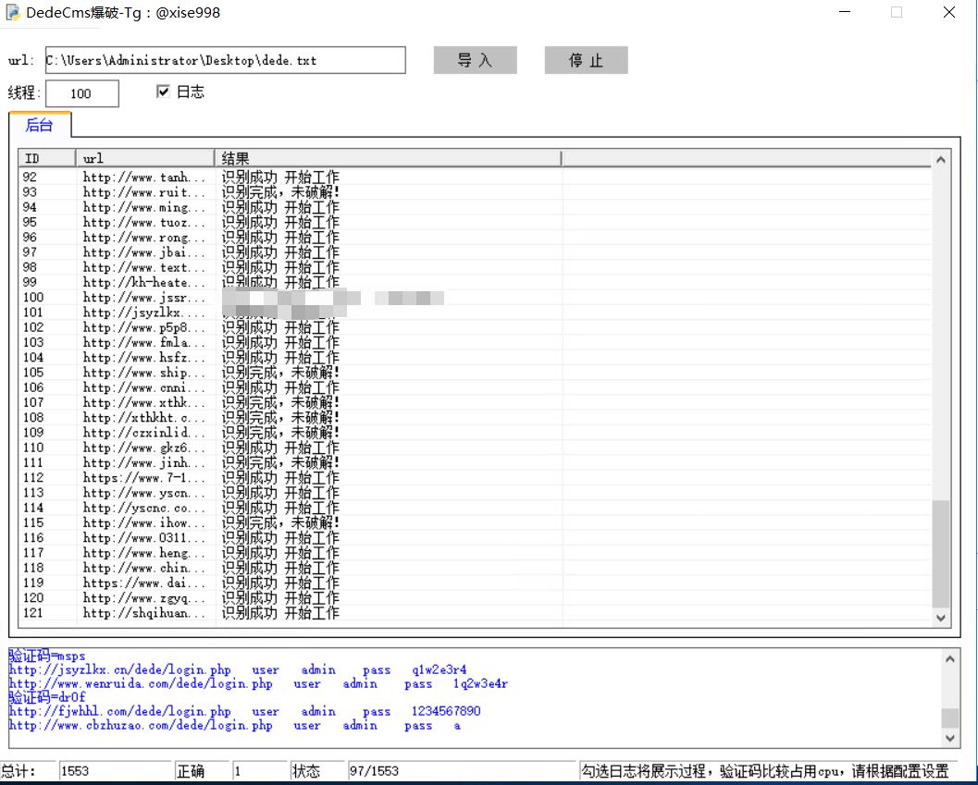The width and height of the screenshot is (978, 785).
Task: Select the http://www.gkz6... url cell
Action: (144, 448)
